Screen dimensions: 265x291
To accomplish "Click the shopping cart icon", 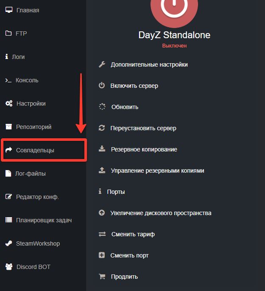I will pyautogui.click(x=102, y=277).
